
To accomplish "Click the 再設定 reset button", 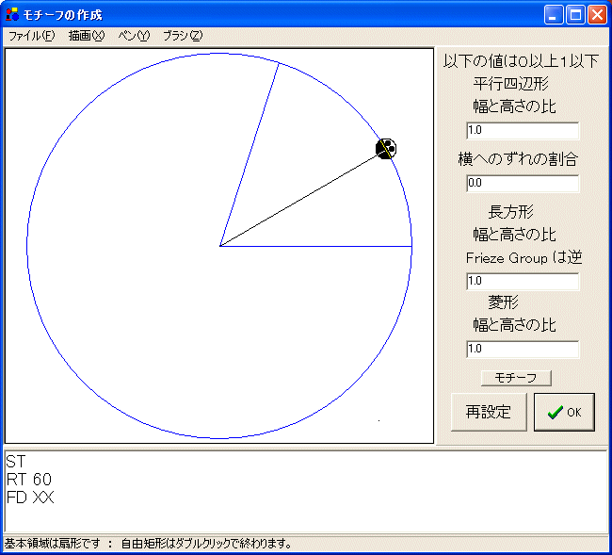I will tap(489, 412).
